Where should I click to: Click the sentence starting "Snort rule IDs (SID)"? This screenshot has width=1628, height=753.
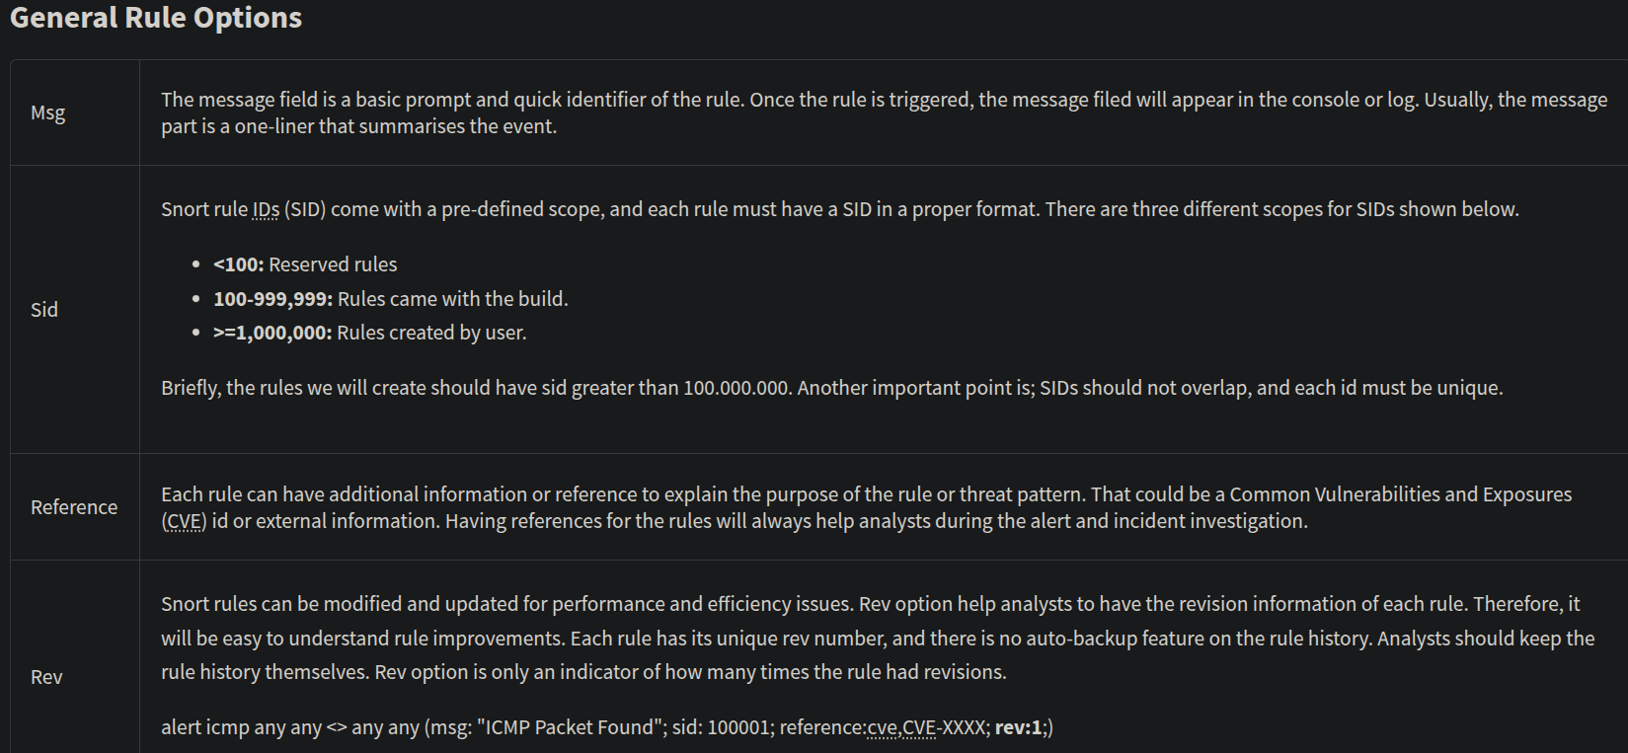click(x=839, y=209)
